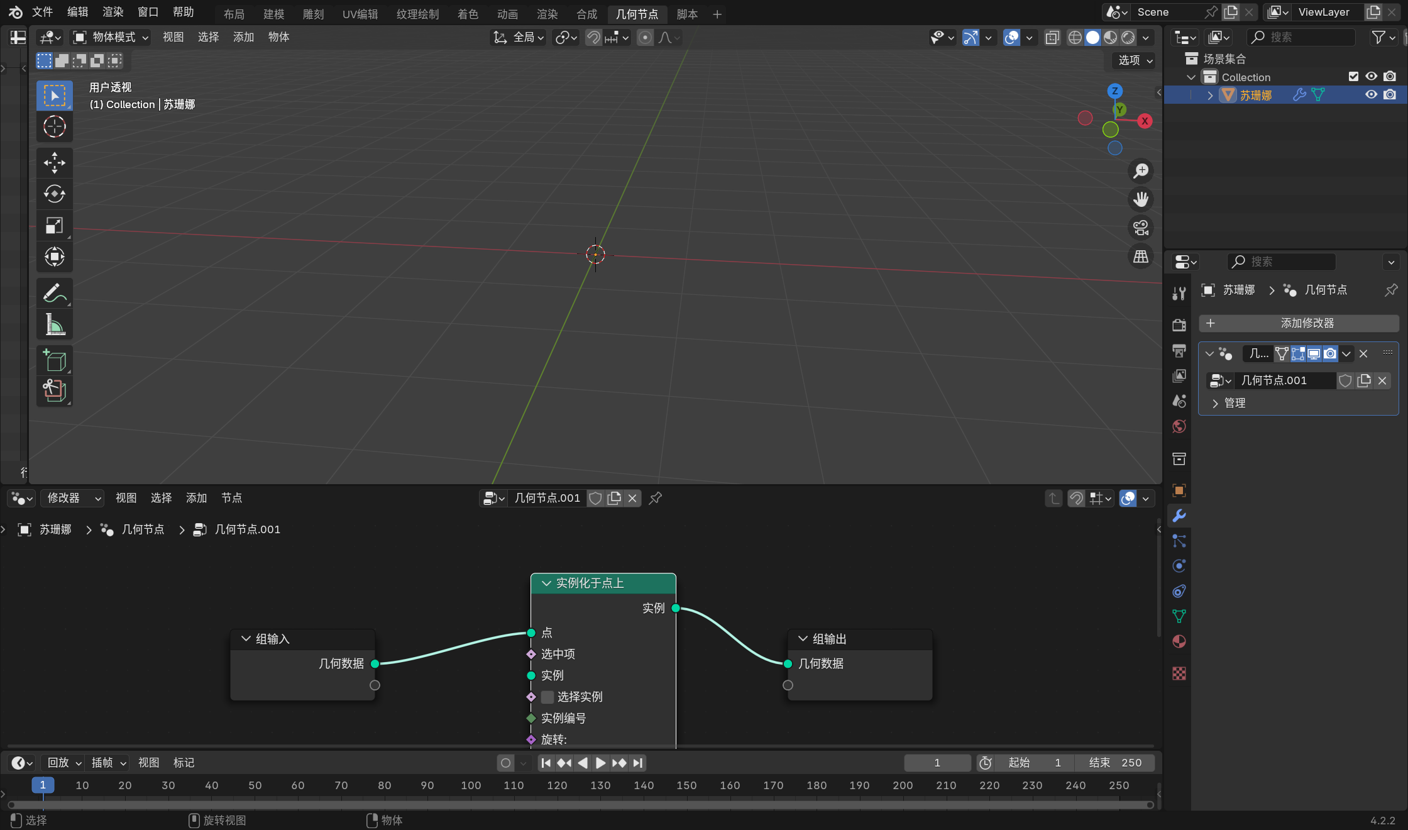Click the pan view hand icon
Screen dimensions: 1408x830
tap(1141, 199)
